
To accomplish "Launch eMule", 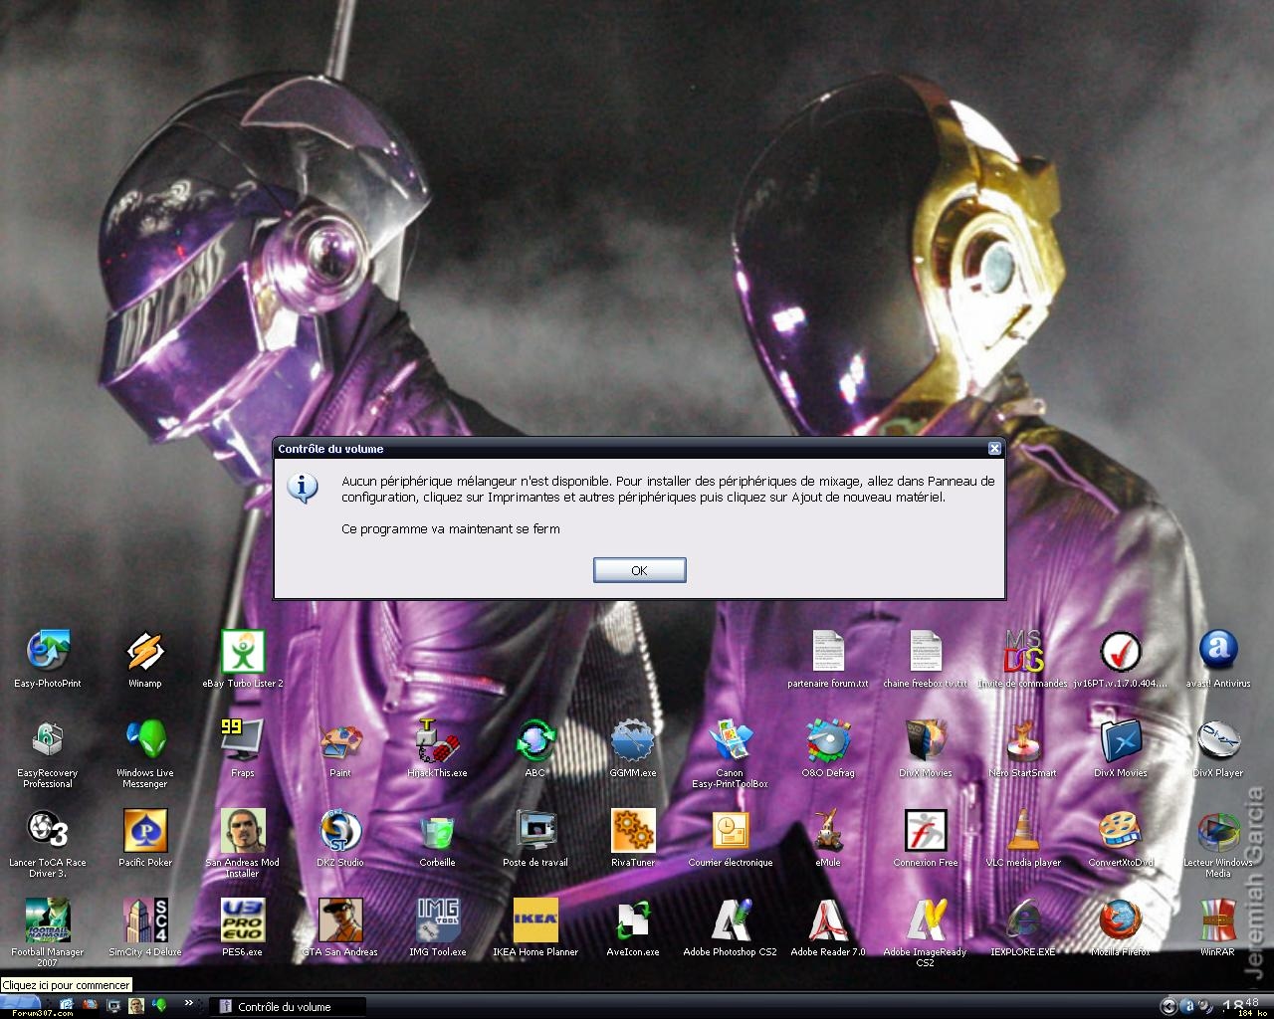I will click(x=827, y=838).
